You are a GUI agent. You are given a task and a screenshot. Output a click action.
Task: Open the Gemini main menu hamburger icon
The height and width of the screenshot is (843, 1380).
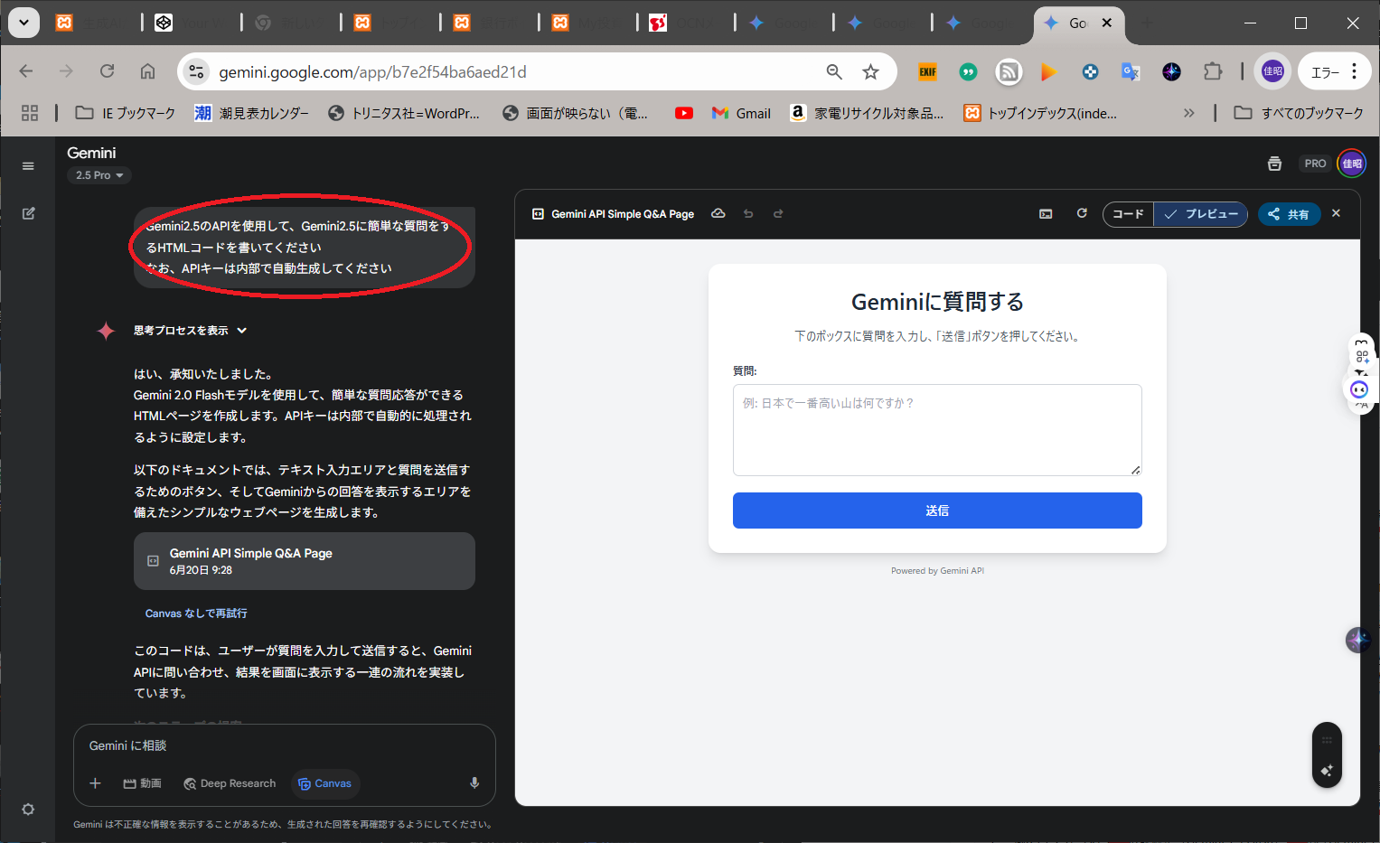(x=28, y=166)
